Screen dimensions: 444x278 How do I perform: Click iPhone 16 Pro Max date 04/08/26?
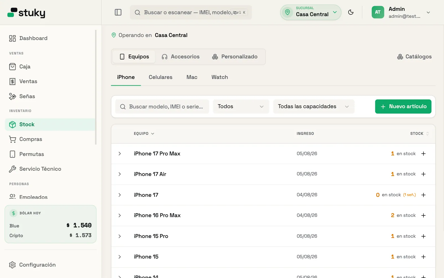(307, 215)
